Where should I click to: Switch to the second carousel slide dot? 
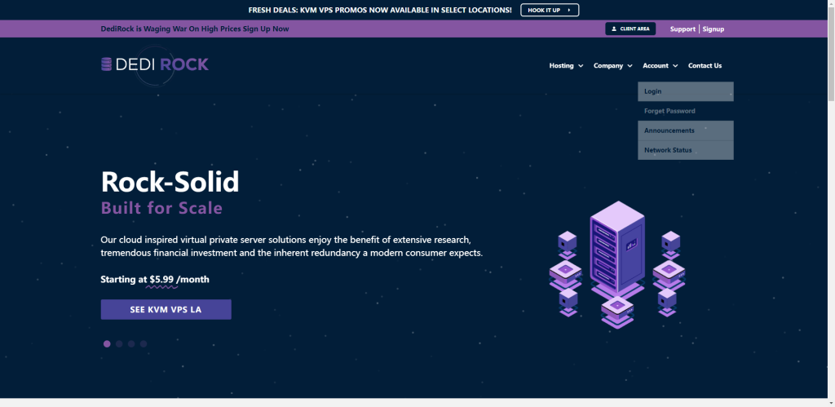click(119, 344)
